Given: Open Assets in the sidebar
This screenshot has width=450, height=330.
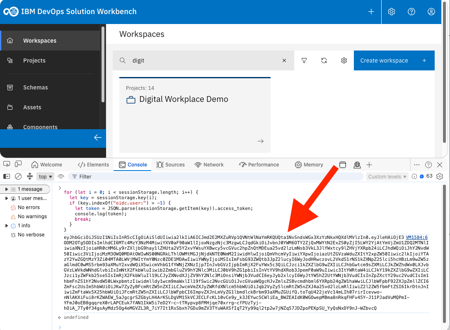Looking at the screenshot, I should [x=51, y=107].
